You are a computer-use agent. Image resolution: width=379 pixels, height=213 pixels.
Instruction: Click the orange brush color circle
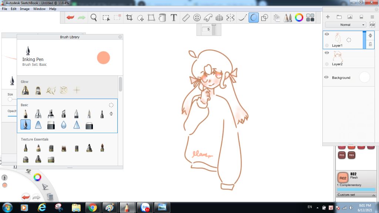point(104,58)
